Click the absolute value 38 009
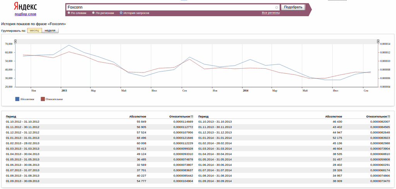The height and width of the screenshot is (189, 396). (x=337, y=181)
